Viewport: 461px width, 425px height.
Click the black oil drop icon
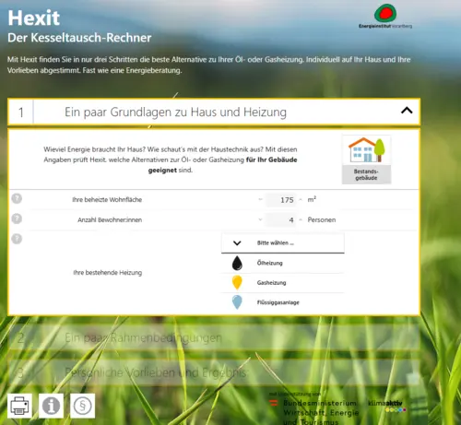coord(237,263)
